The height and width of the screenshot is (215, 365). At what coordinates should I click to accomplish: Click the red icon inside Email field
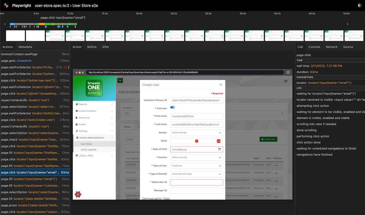point(218,141)
